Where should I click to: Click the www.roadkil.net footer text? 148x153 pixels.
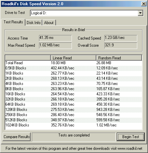(x=130, y=148)
